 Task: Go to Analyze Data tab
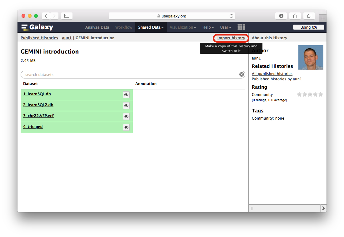point(97,27)
